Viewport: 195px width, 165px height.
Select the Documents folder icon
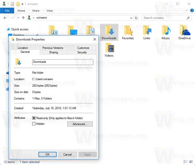tap(91, 30)
